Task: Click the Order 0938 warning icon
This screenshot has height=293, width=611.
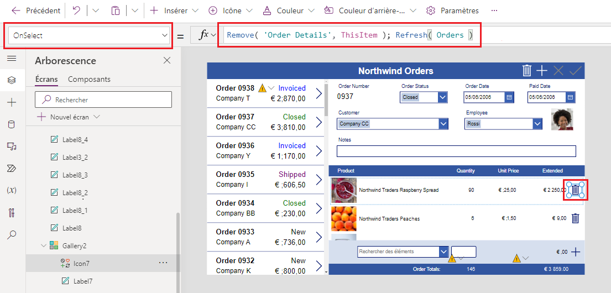Action: pyautogui.click(x=262, y=88)
